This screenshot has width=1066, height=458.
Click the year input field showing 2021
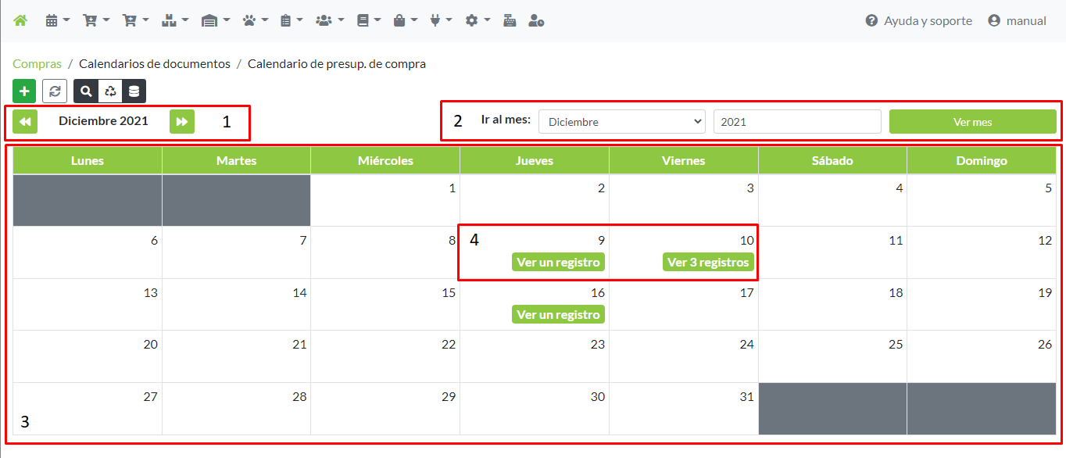tap(796, 122)
